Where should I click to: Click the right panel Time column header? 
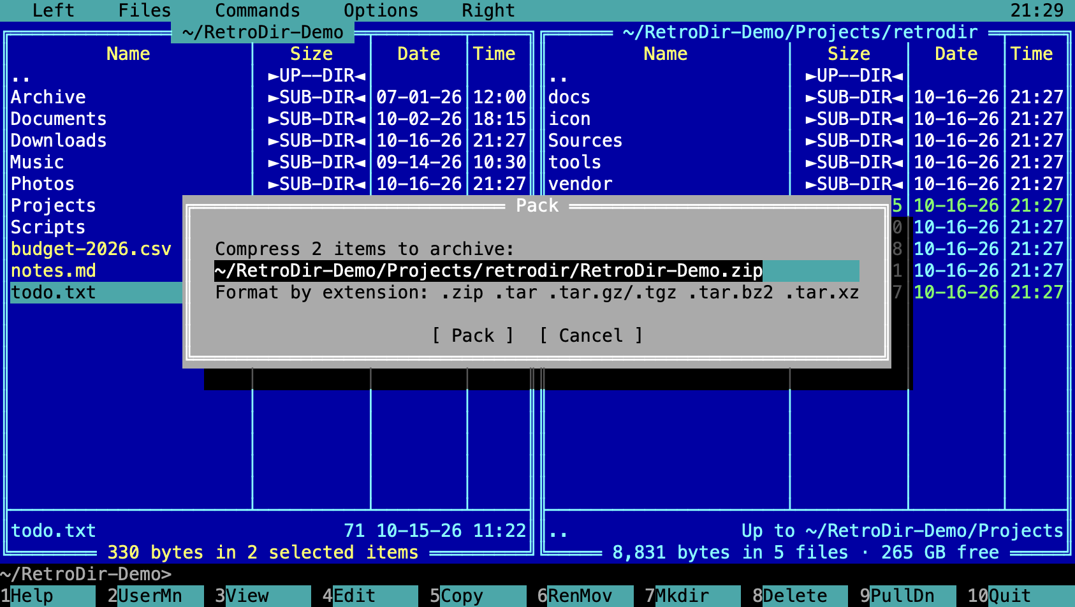[x=1032, y=54]
